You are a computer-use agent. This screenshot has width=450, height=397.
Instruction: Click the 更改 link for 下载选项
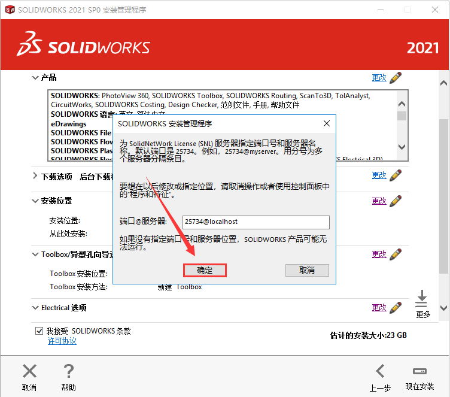pyautogui.click(x=379, y=175)
